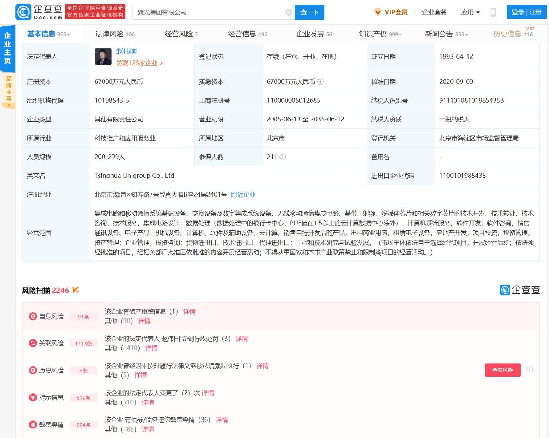The height and width of the screenshot is (438, 549).
Task: Click the mobile phone icon in header
Action: pyautogui.click(x=493, y=12)
